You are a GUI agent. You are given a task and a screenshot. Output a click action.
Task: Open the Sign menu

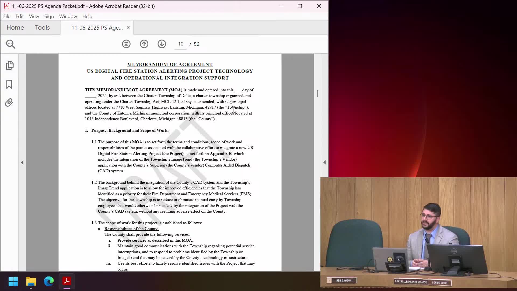tap(49, 16)
